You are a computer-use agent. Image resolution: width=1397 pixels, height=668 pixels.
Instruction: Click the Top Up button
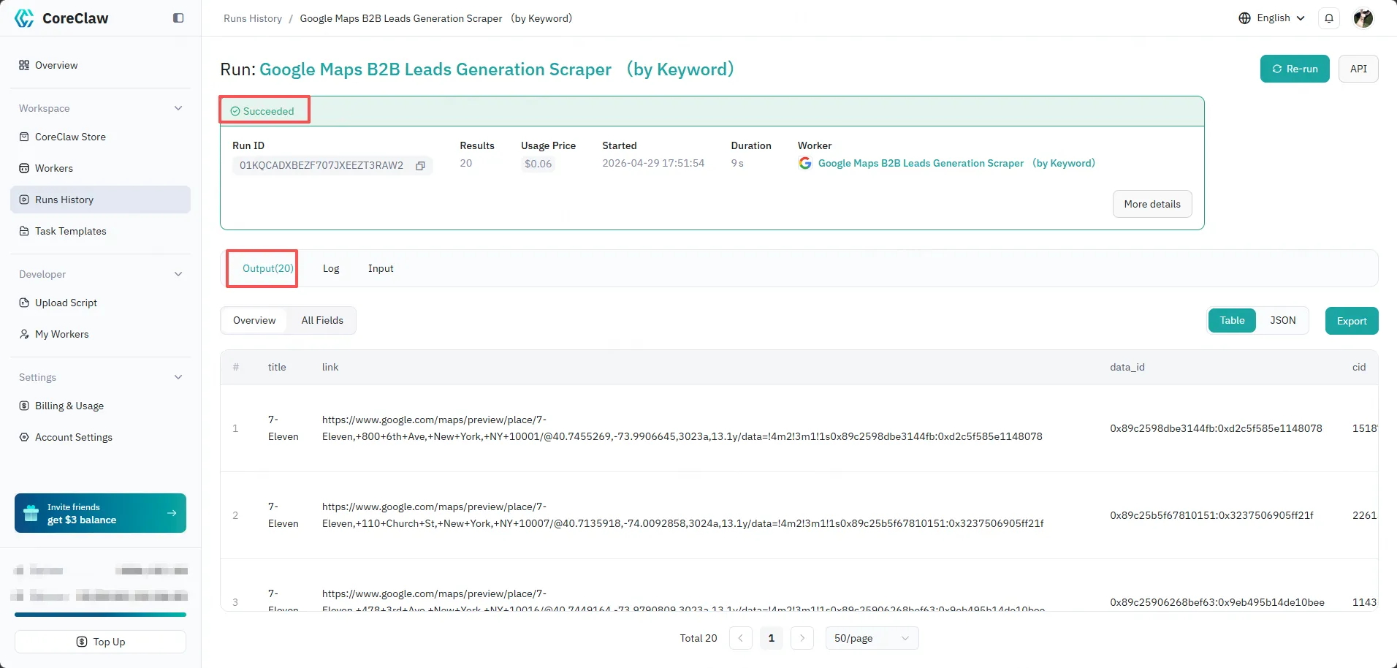(100, 642)
